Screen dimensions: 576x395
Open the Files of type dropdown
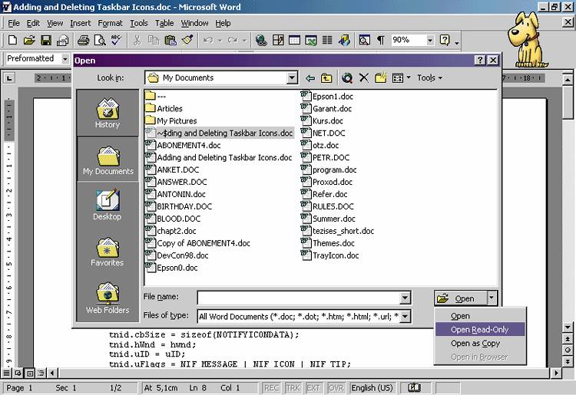point(405,316)
